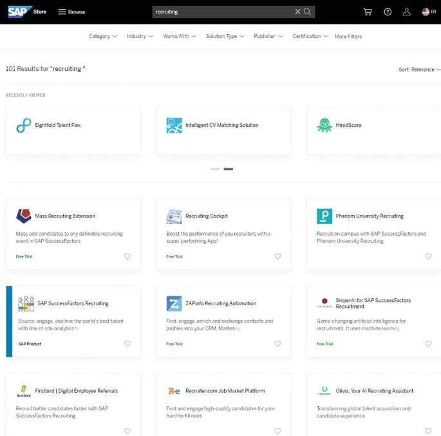The height and width of the screenshot is (436, 441).
Task: Favorite ZAPinfo Recruiting Automation with heart
Action: point(278,344)
